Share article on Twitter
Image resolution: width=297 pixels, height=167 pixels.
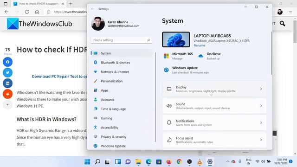7,72
